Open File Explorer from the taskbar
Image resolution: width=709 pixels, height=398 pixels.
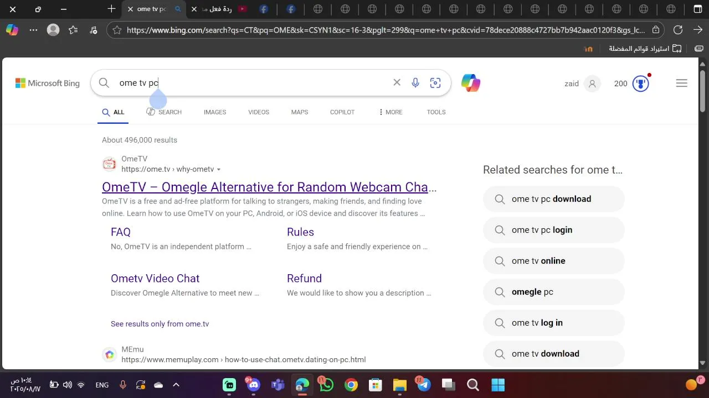point(400,385)
